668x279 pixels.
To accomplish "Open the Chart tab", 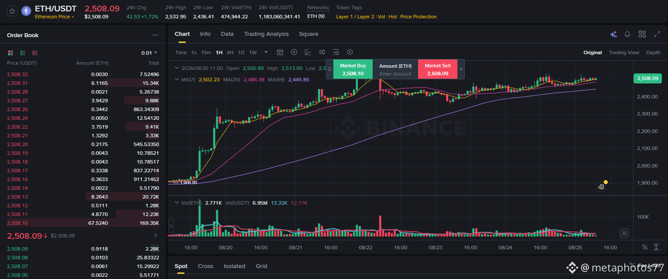I will click(182, 34).
